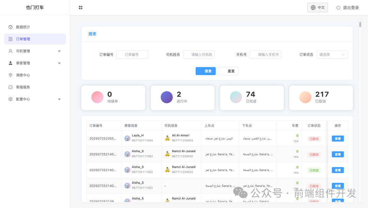Expand the 司机管理 sidebar submenu

(59, 51)
